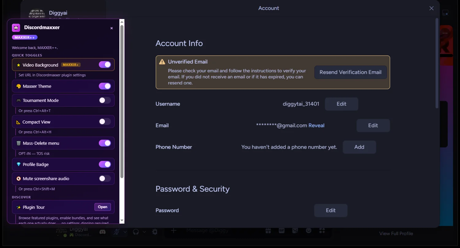Click the username text diggytai_31401
Viewport: 460px width, 248px height.
[301, 104]
